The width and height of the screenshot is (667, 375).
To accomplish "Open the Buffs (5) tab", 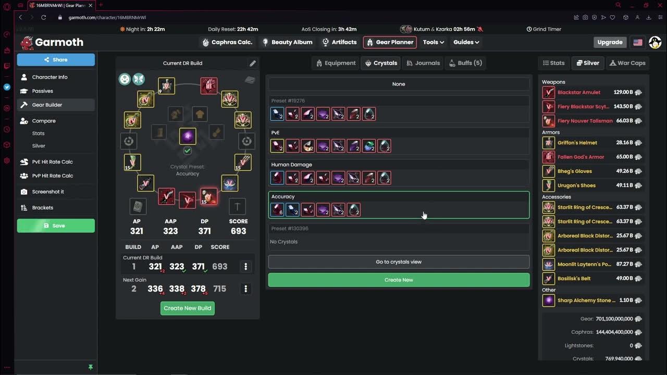I will 465,63.
